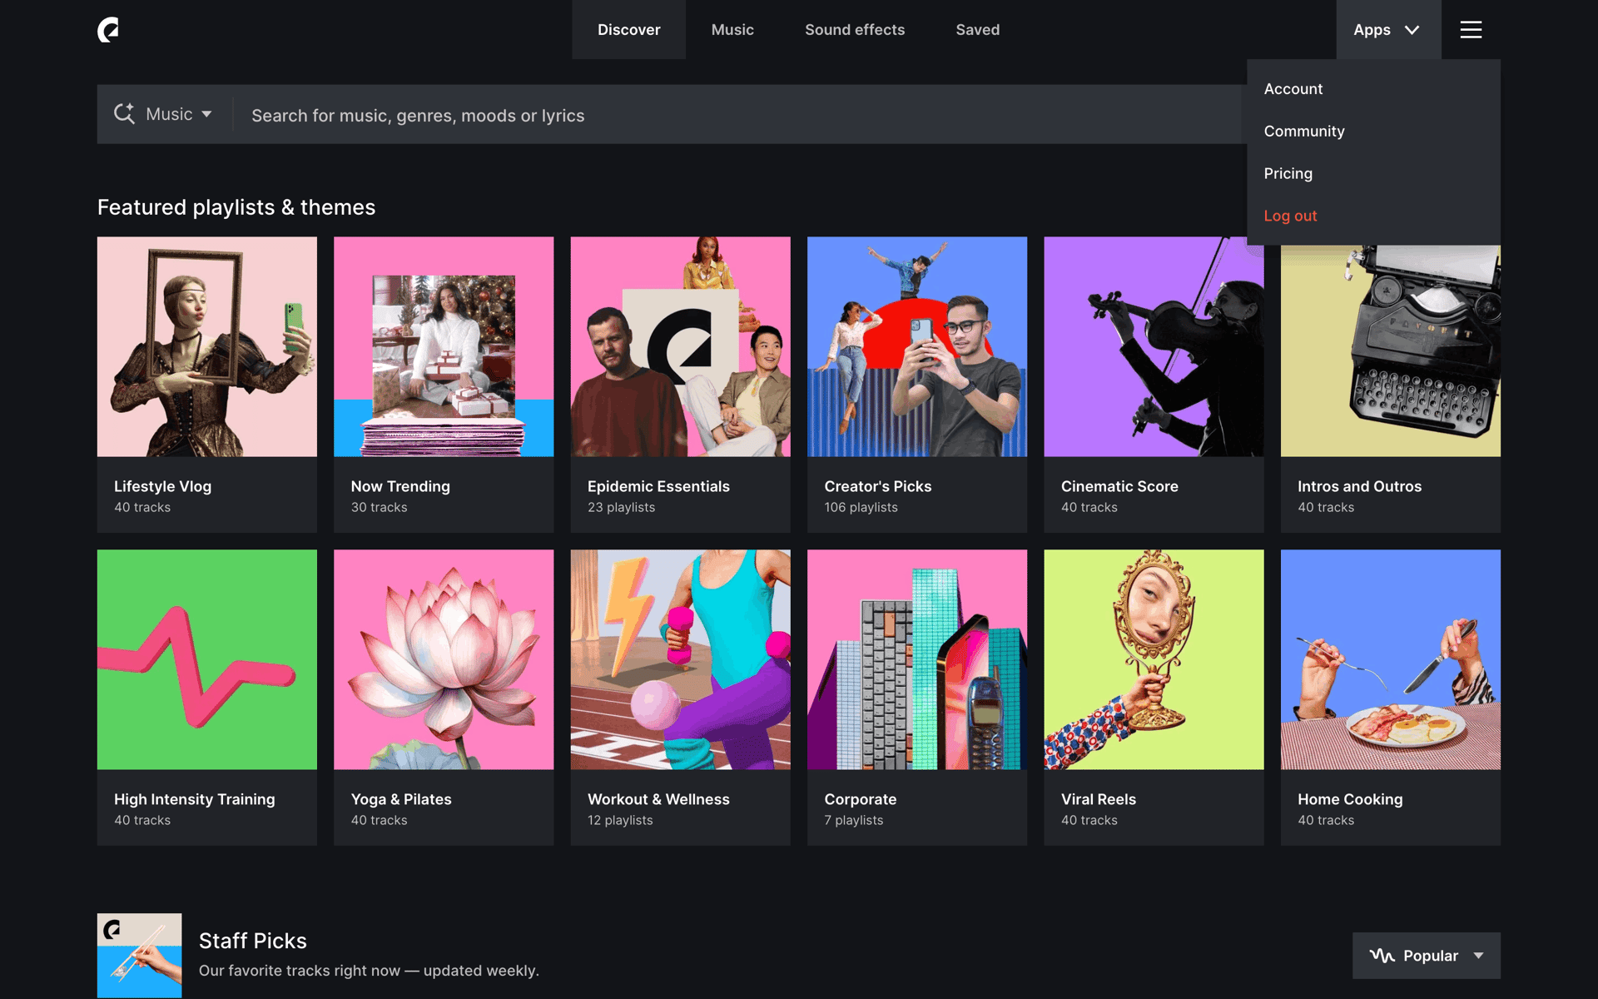Click the High Intensity Training title
The width and height of the screenshot is (1598, 999).
(194, 799)
